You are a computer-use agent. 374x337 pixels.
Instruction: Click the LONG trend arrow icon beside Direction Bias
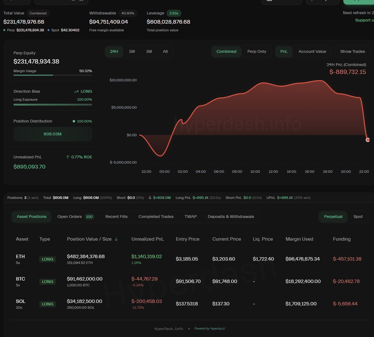(x=76, y=91)
